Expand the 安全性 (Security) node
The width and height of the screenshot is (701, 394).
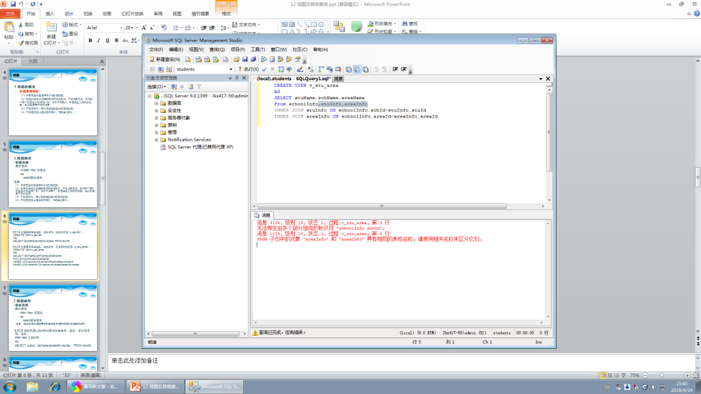(157, 110)
